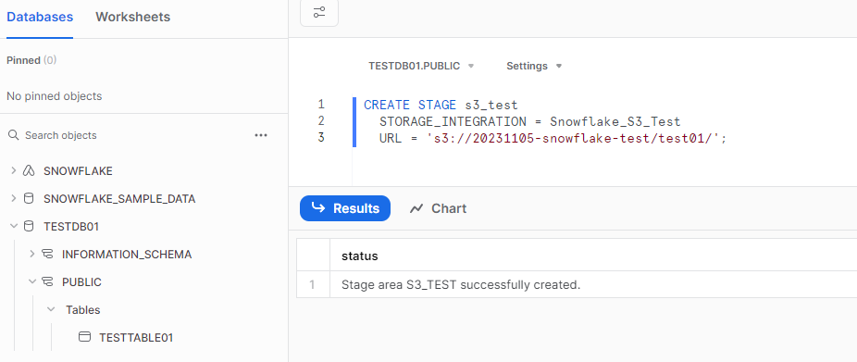Screen dimensions: 857x362
Task: Click the INFORMATION_SCHEMA schema icon
Action: (47, 255)
